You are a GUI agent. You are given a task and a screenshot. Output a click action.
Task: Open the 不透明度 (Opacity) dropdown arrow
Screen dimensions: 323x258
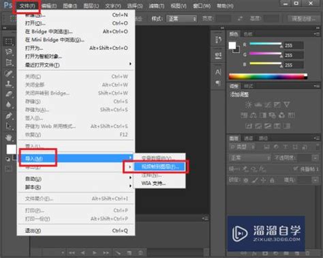pos(316,158)
